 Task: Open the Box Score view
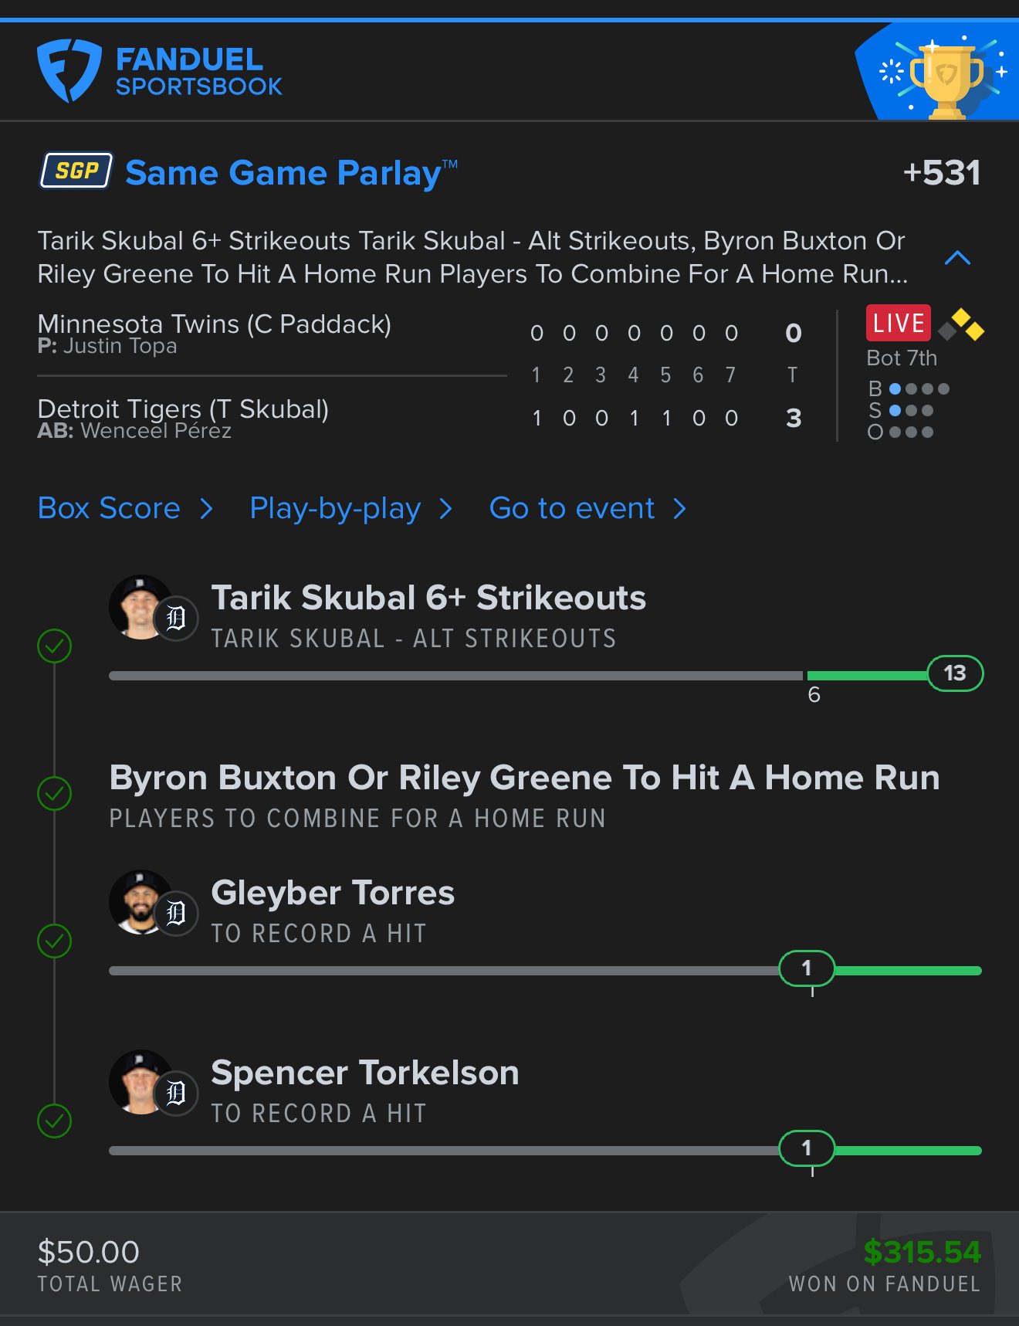click(109, 508)
